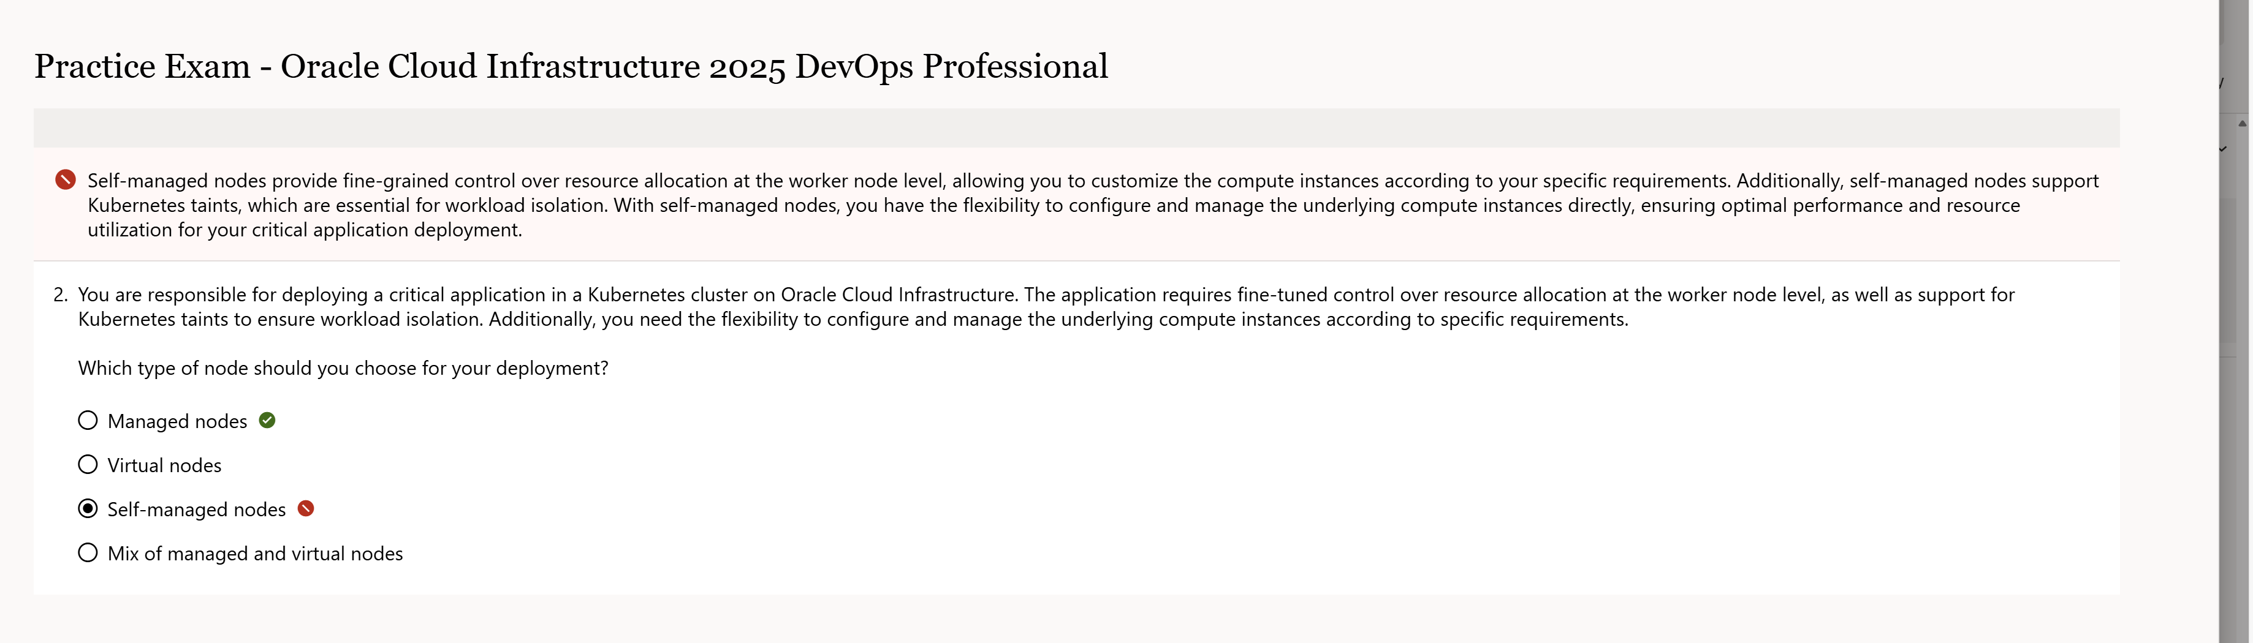
Task: Click the 'Which type of node' question line
Action: (343, 368)
